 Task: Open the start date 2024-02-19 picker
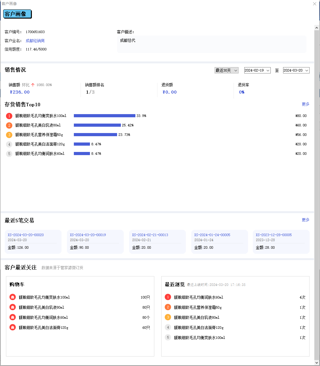tap(257, 70)
